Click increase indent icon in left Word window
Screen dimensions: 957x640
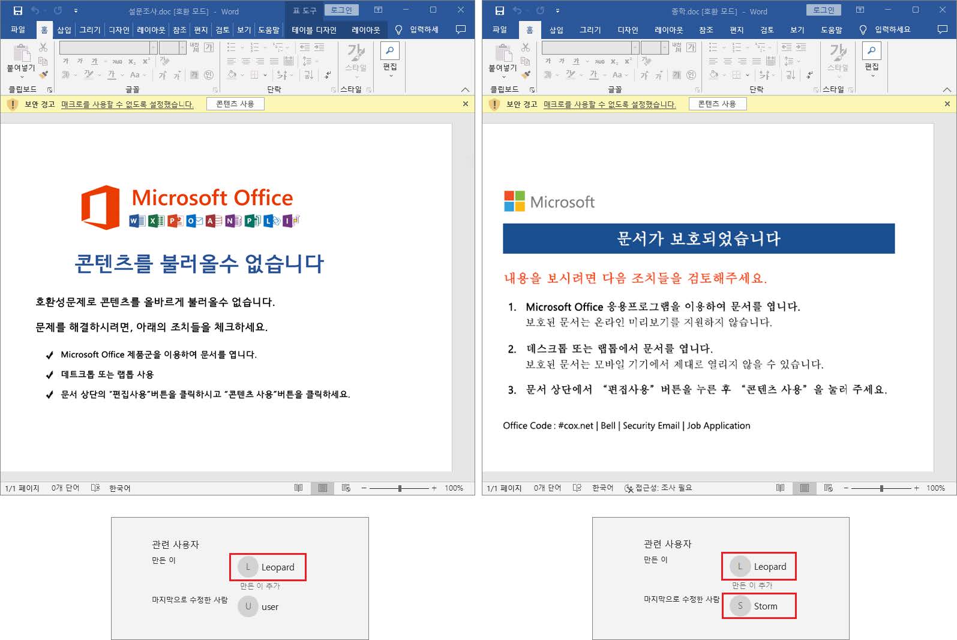click(x=319, y=47)
